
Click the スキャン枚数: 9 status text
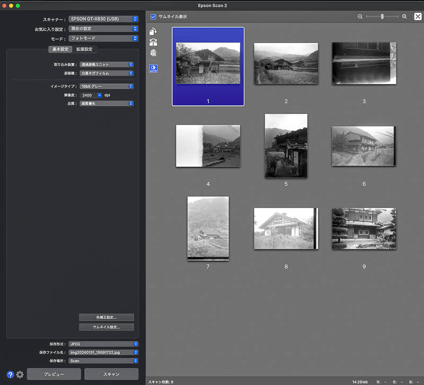[x=161, y=382]
